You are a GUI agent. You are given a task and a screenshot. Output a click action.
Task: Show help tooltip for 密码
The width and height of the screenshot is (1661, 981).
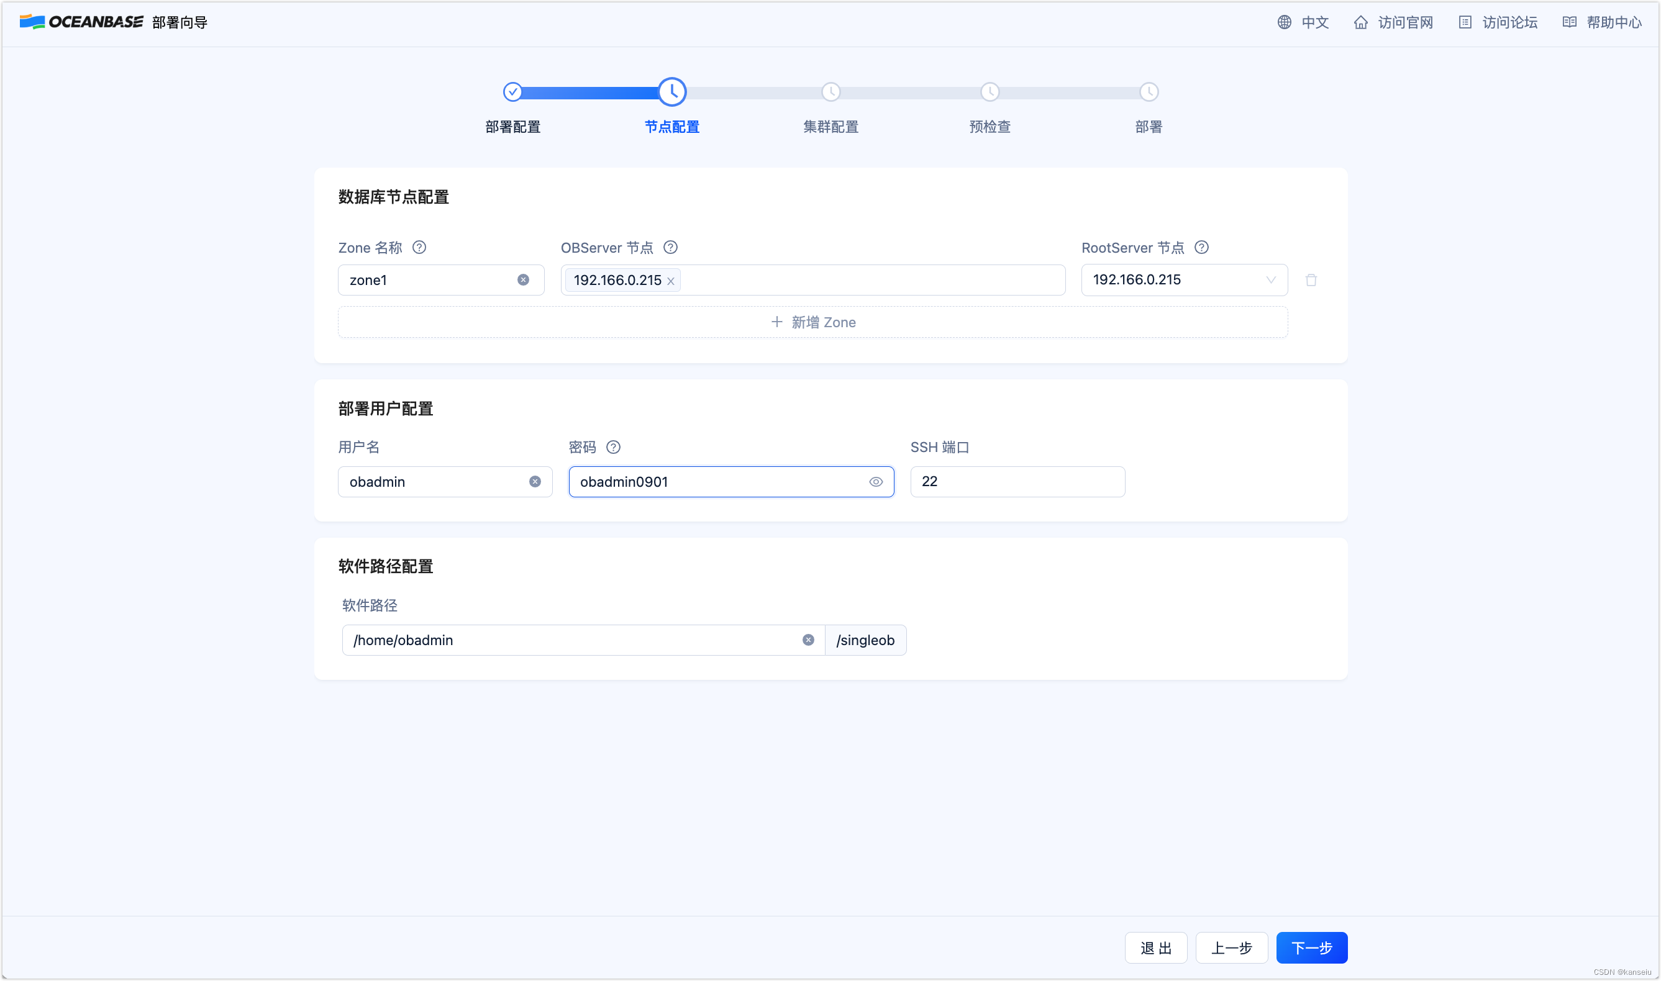click(613, 448)
